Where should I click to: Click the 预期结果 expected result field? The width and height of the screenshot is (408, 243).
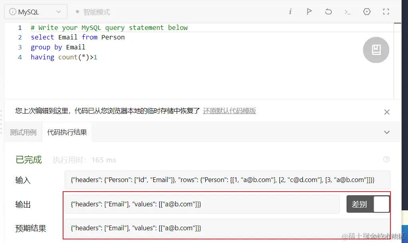(x=228, y=228)
